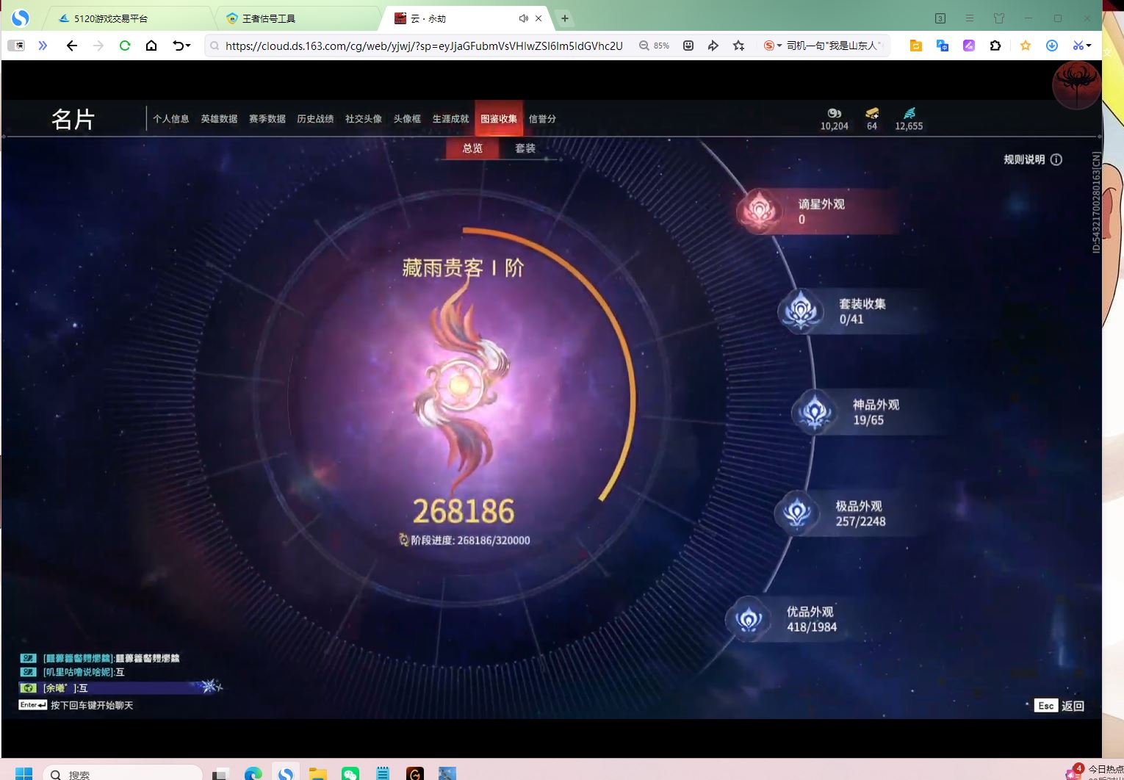Bookmark page with star icon in address bar
Viewport: 1124px width, 780px height.
738,46
